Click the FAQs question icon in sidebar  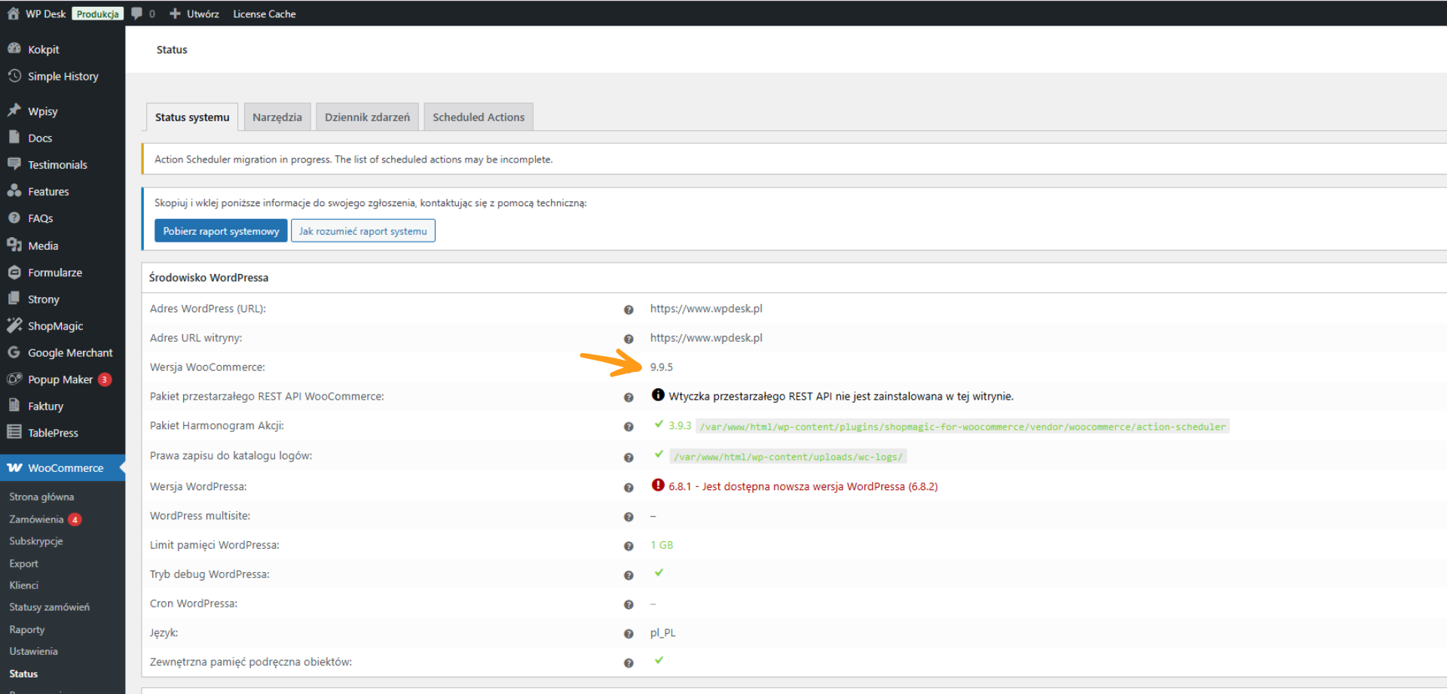(x=14, y=218)
